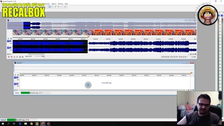Play the video window audio

click(23, 57)
